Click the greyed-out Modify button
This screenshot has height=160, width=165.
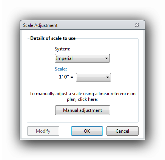43,131
